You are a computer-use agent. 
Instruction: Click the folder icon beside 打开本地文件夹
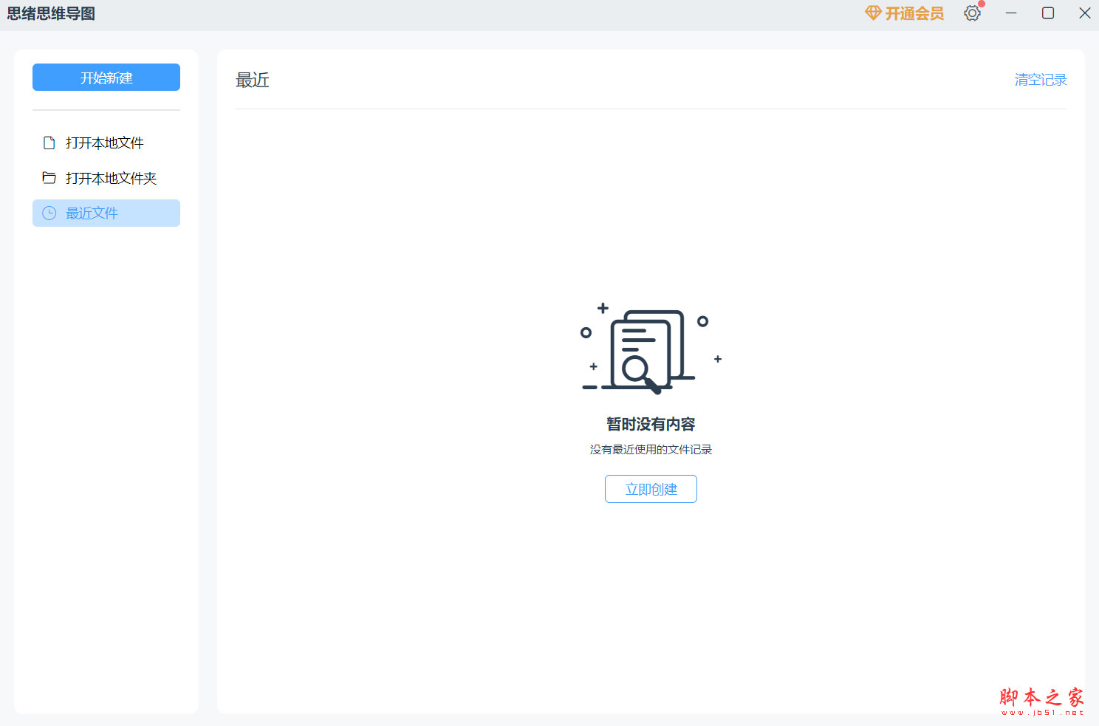pos(49,177)
